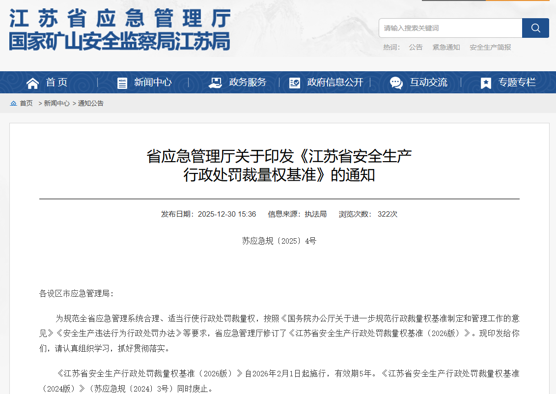The width and height of the screenshot is (556, 394).
Task: Click the 紧急通知 hot keyword link
Action: coord(446,47)
